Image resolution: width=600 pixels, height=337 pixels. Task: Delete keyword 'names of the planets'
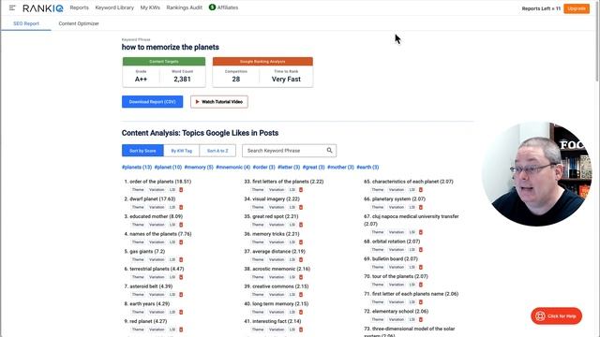point(181,242)
